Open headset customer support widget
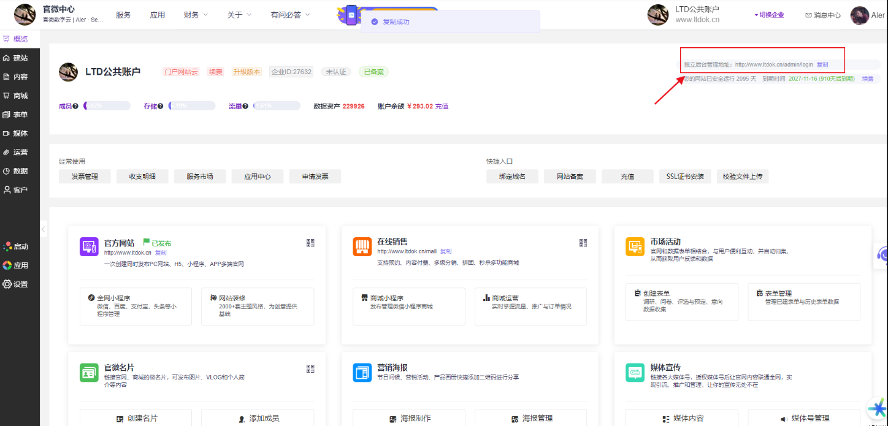888x426 pixels. pyautogui.click(x=882, y=254)
